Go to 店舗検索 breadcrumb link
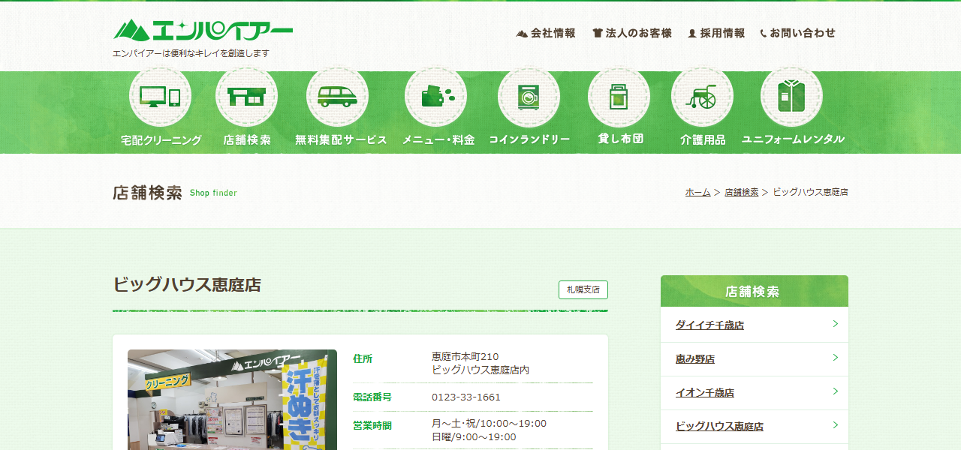The image size is (961, 450). [x=741, y=192]
